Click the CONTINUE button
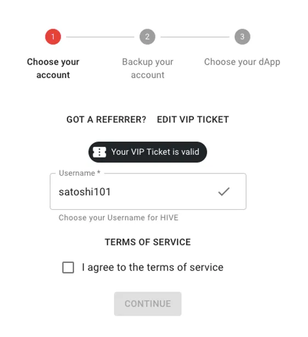 tap(147, 304)
